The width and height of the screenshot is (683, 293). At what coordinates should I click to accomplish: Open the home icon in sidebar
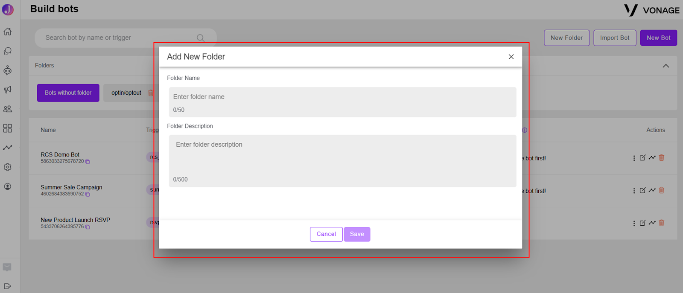[8, 32]
